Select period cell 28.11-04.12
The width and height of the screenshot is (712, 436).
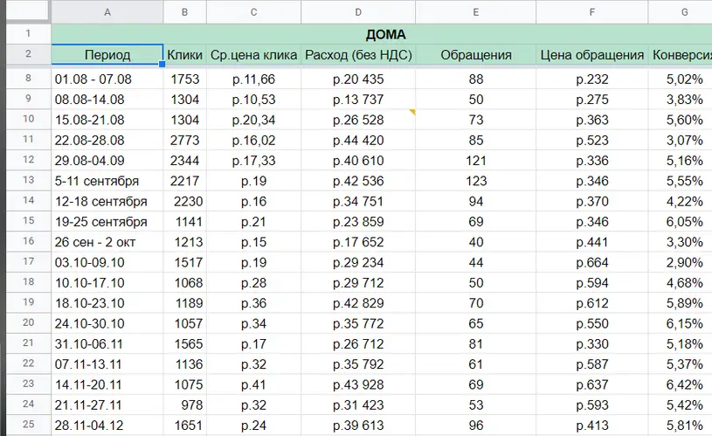107,426
